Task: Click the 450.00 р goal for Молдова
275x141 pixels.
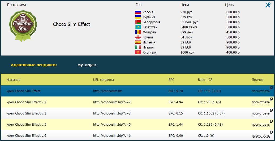Action: click(x=233, y=32)
